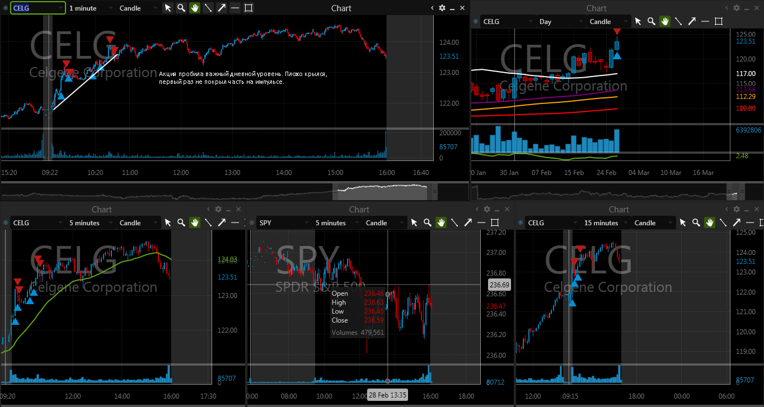
Task: Select the rectangle tool in the Day chart
Action: point(719,21)
